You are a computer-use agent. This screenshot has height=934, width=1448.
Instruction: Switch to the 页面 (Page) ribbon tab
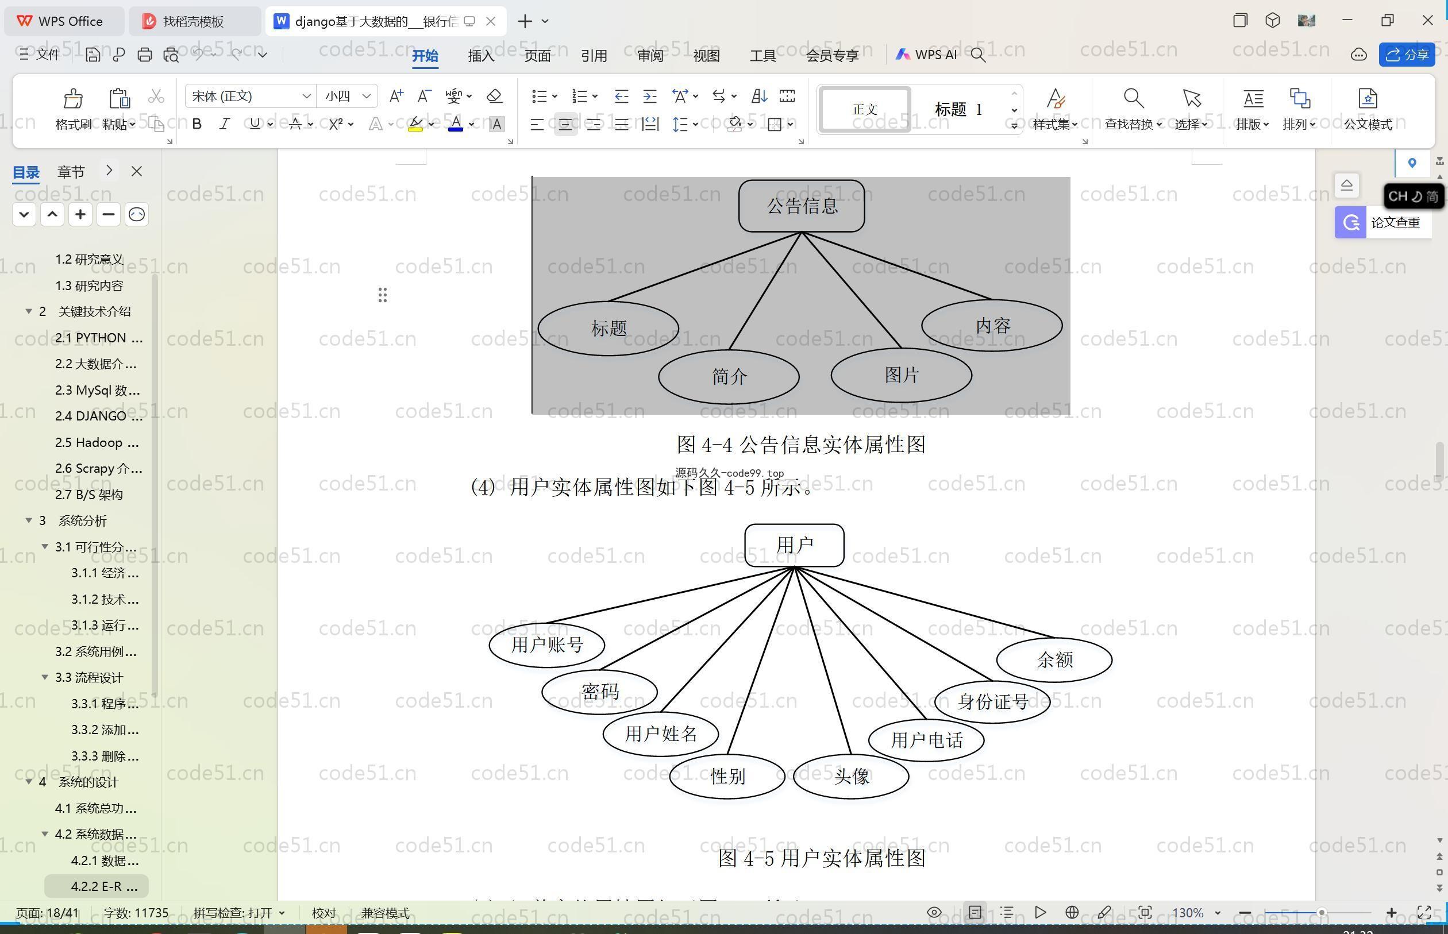537,56
